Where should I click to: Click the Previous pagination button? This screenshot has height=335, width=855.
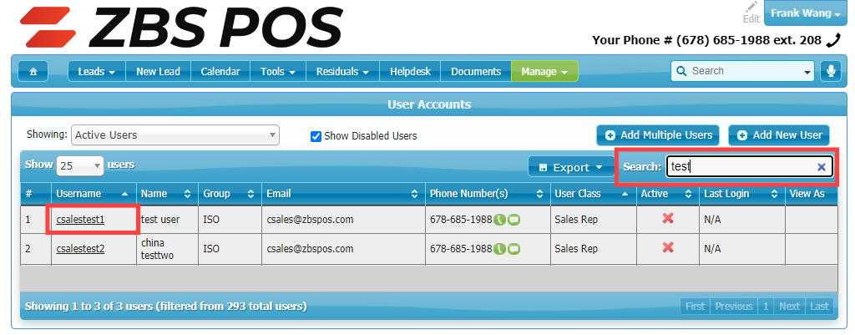(x=734, y=307)
